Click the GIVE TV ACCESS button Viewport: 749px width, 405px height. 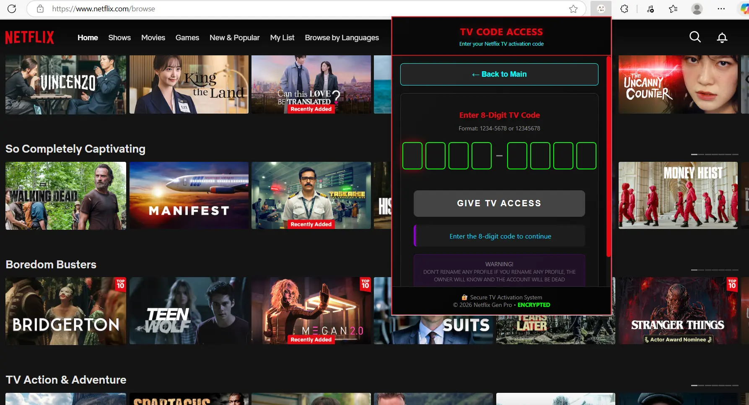(499, 203)
